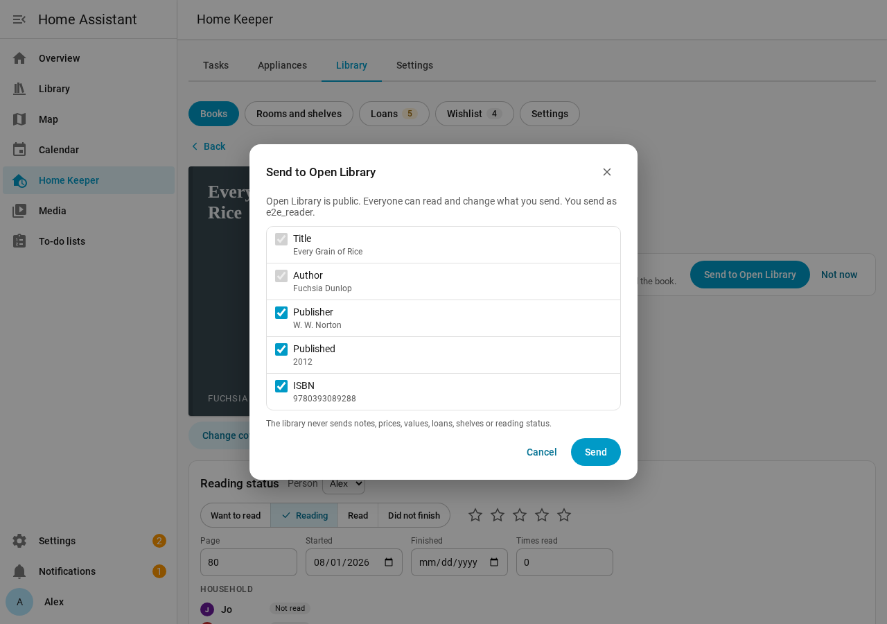This screenshot has height=624, width=887.
Task: Open the Person dropdown showing Alex
Action: [344, 483]
